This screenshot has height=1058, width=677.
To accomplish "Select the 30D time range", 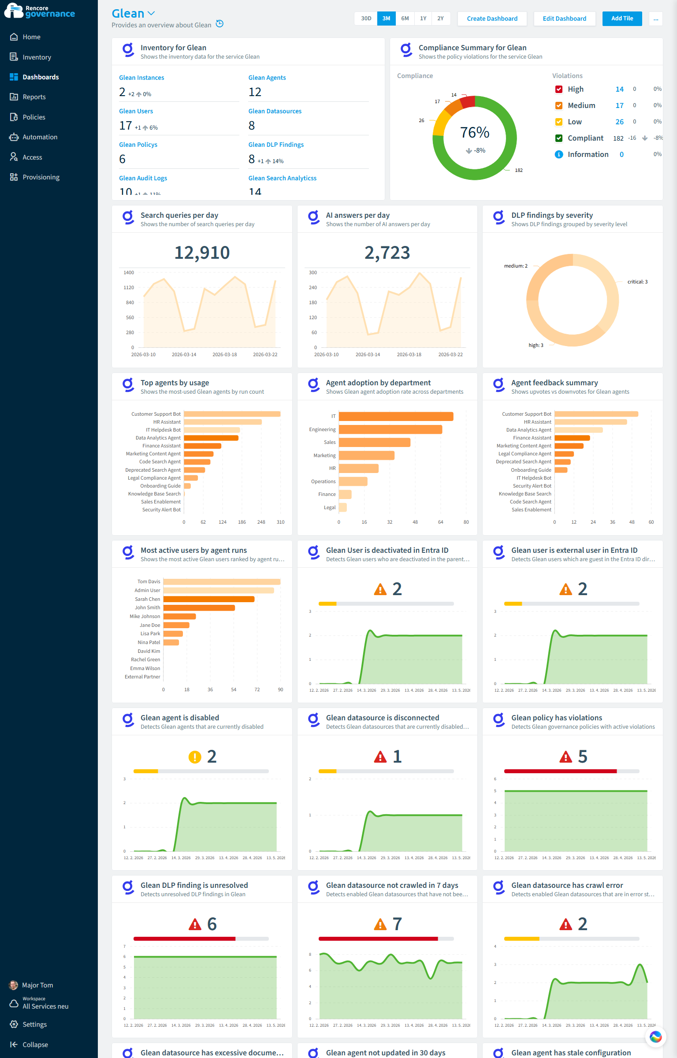I will (366, 19).
